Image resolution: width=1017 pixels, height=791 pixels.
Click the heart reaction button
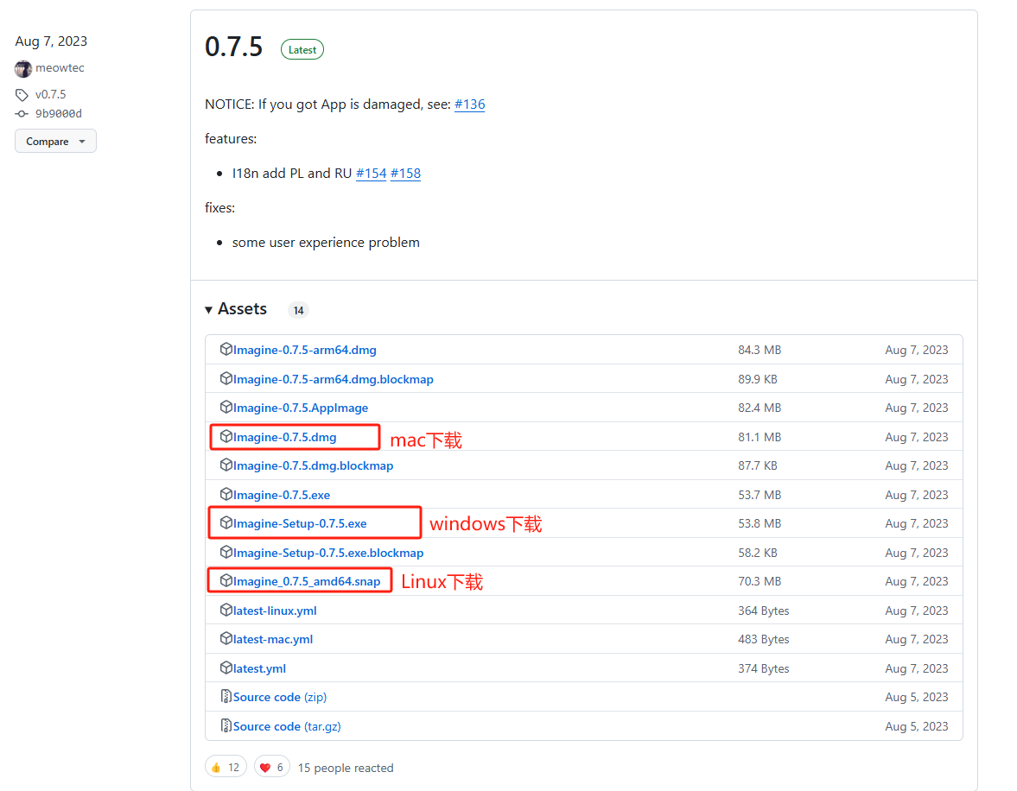tap(272, 767)
